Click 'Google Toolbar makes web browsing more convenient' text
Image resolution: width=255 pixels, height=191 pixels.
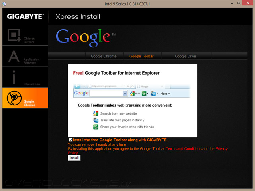[x=125, y=105]
